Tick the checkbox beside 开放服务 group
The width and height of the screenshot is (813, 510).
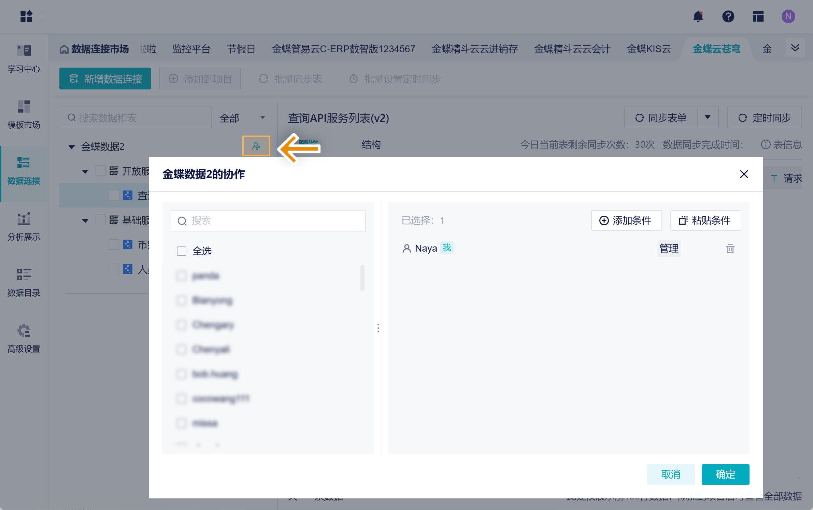tap(100, 171)
